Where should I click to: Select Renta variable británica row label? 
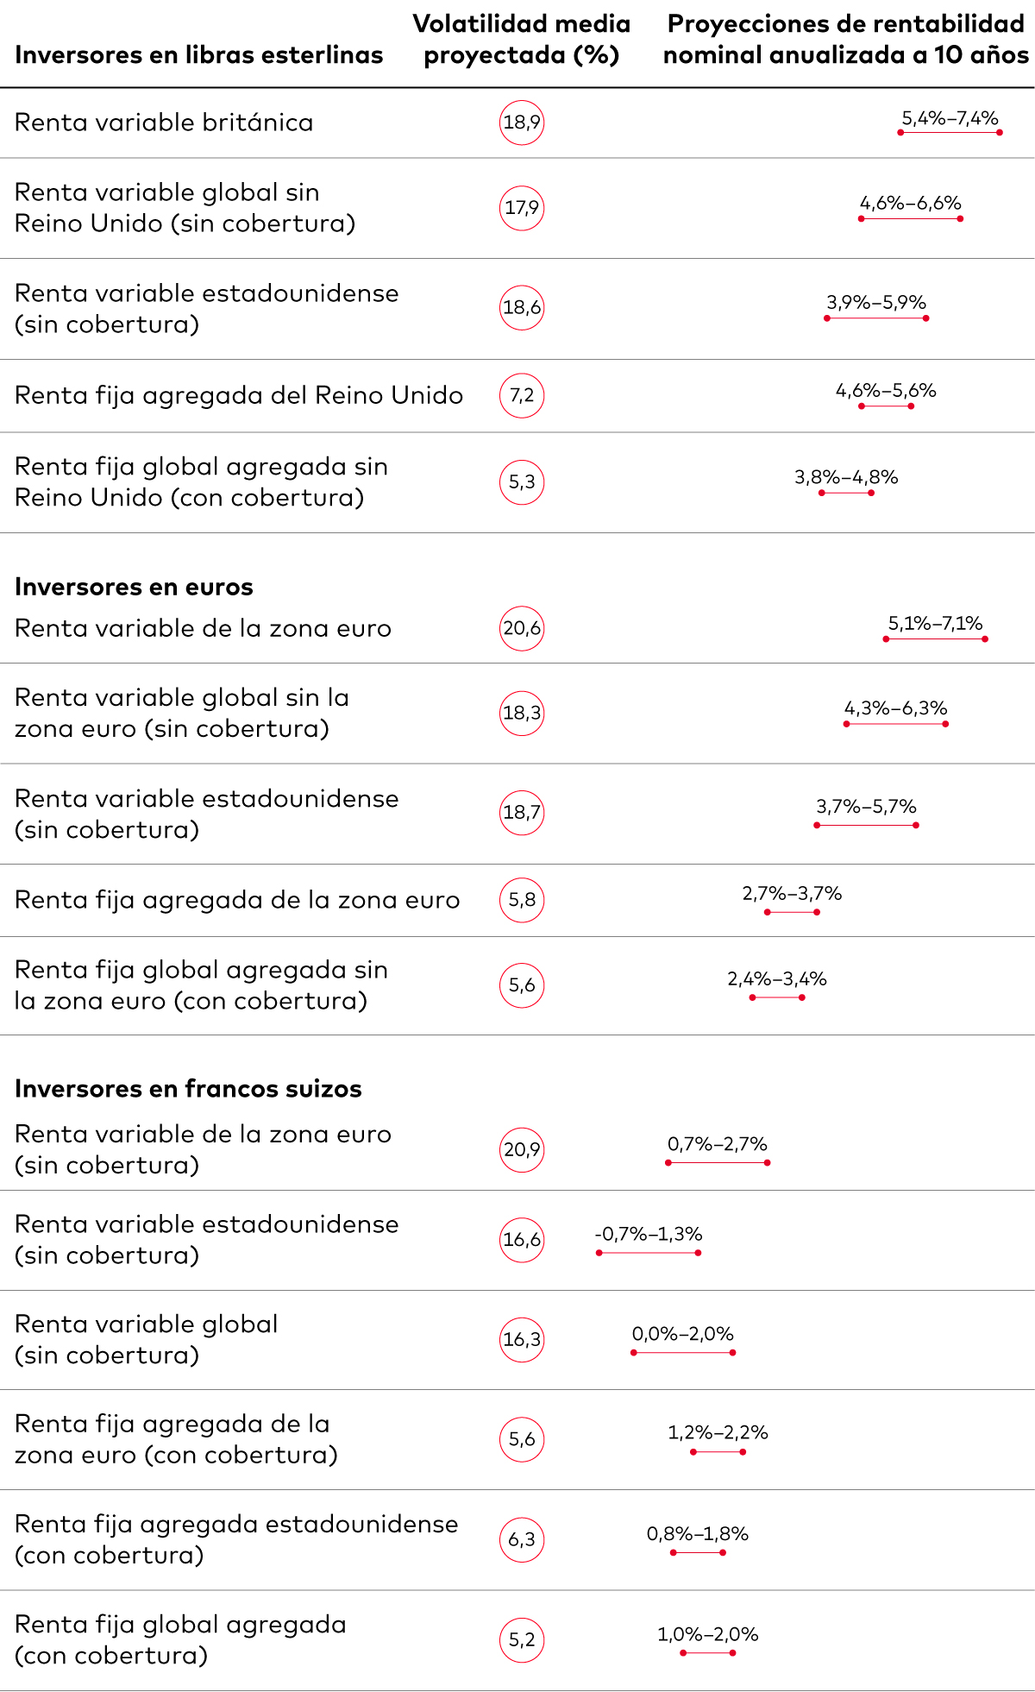[x=164, y=123]
